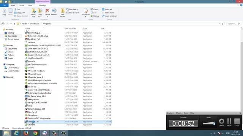Screen dimensions: 243x136
Task: Click the Search Programs box
Action: (234, 24)
